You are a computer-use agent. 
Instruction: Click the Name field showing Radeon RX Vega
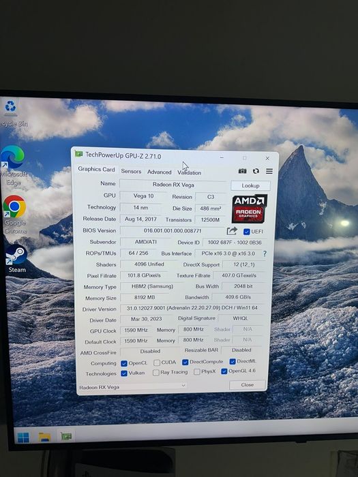pyautogui.click(x=173, y=185)
